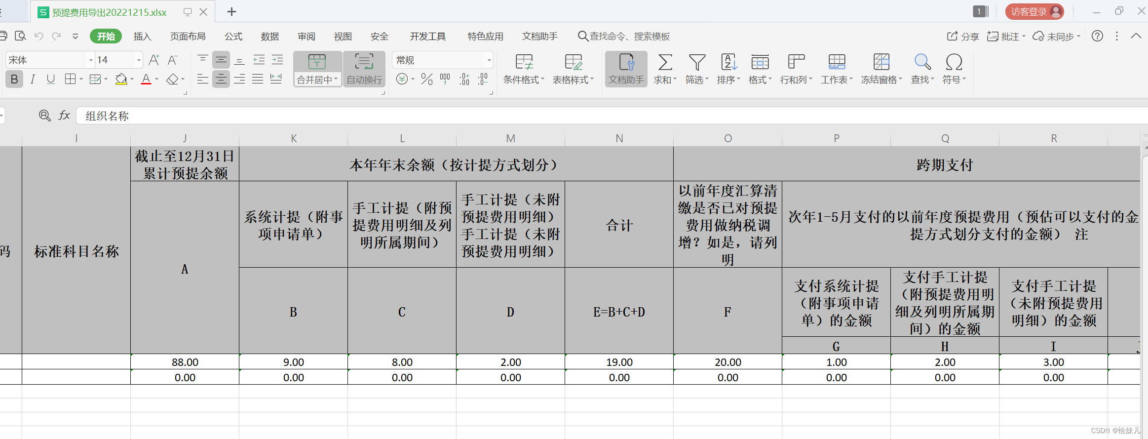Decrease font size icon
Screen dimensions: 1148x439
172,60
